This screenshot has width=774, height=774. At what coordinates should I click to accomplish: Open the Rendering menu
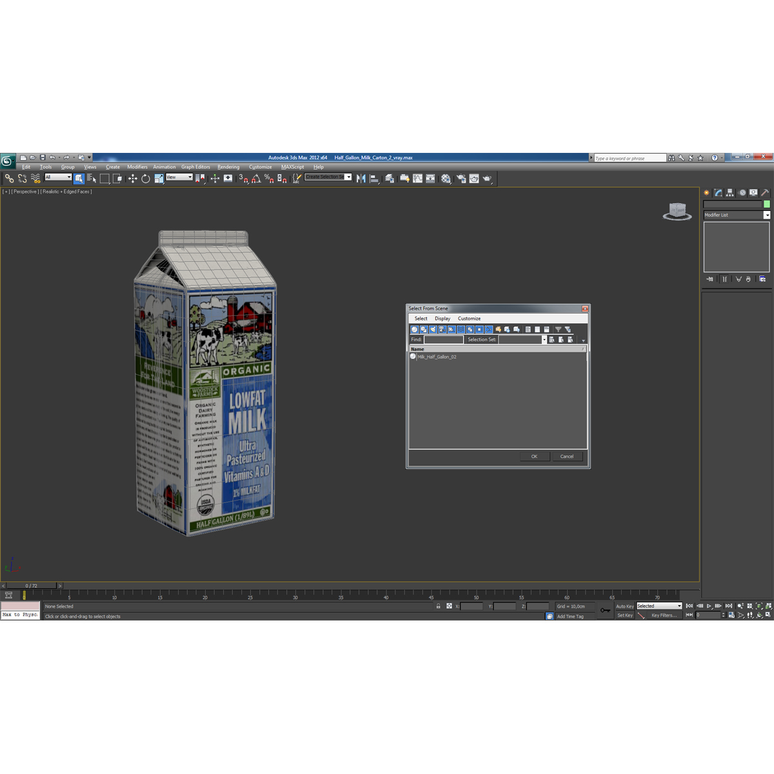[x=228, y=167]
